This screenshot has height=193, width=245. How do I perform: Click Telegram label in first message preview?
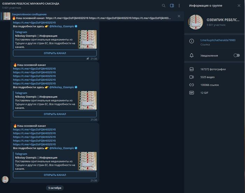pyautogui.click(x=21, y=32)
